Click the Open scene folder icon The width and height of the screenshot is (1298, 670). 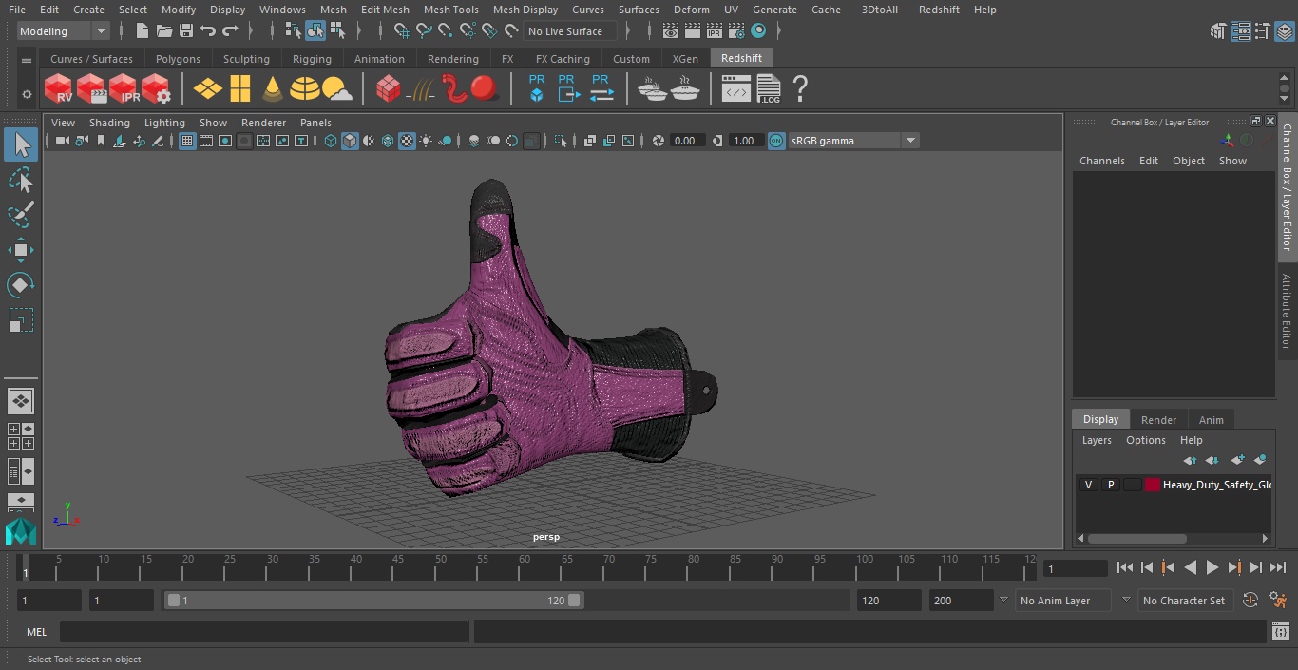click(x=164, y=31)
